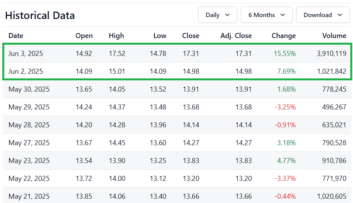Click the High column header
Image resolution: width=353 pixels, height=203 pixels.
coord(116,36)
